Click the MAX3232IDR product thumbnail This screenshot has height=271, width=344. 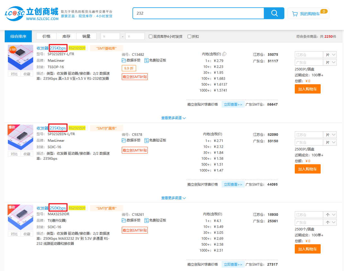point(21,217)
